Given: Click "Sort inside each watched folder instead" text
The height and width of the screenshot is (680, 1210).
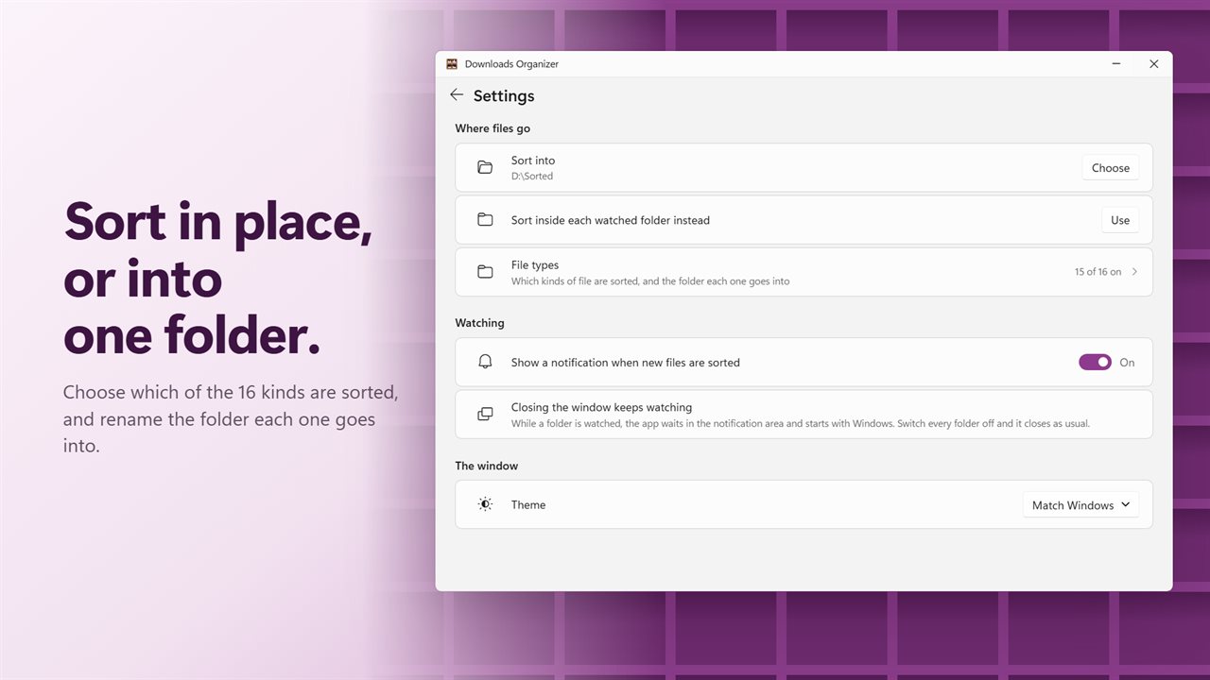Looking at the screenshot, I should point(611,220).
